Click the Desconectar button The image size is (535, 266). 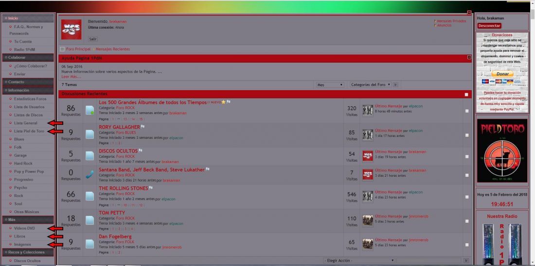point(489,26)
